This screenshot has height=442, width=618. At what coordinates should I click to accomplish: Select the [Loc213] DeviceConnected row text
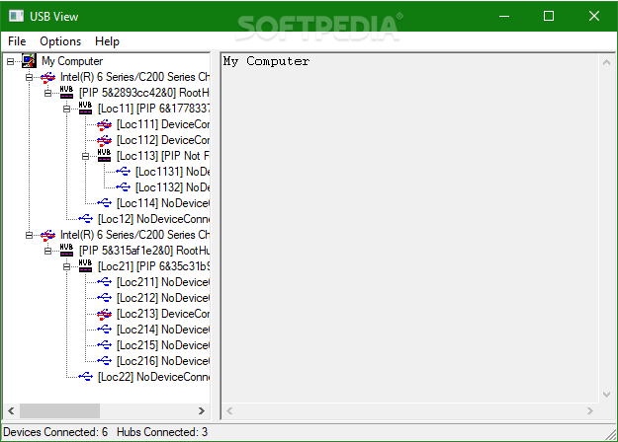(163, 314)
